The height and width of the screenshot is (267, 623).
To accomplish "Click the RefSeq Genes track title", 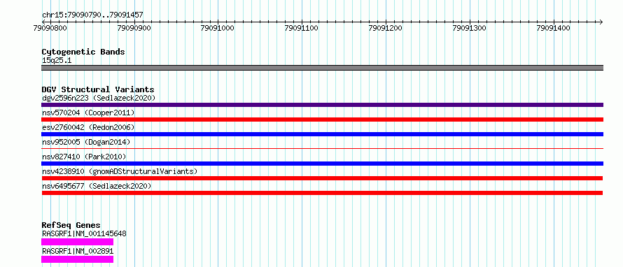I will [71, 225].
